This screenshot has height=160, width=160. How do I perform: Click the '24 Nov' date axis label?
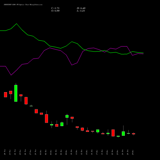[x=15, y=152]
